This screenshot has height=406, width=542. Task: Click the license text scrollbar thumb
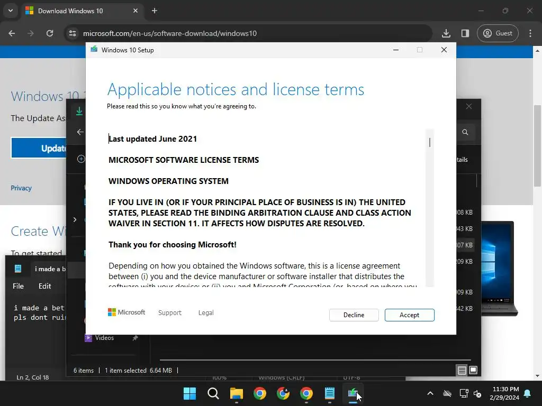point(430,142)
